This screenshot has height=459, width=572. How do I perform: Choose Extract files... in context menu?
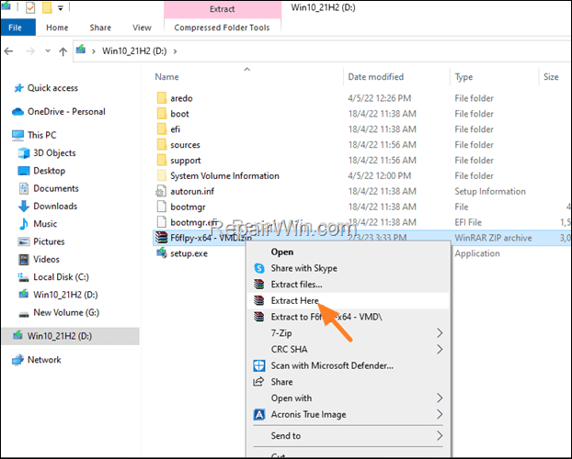(x=349, y=285)
